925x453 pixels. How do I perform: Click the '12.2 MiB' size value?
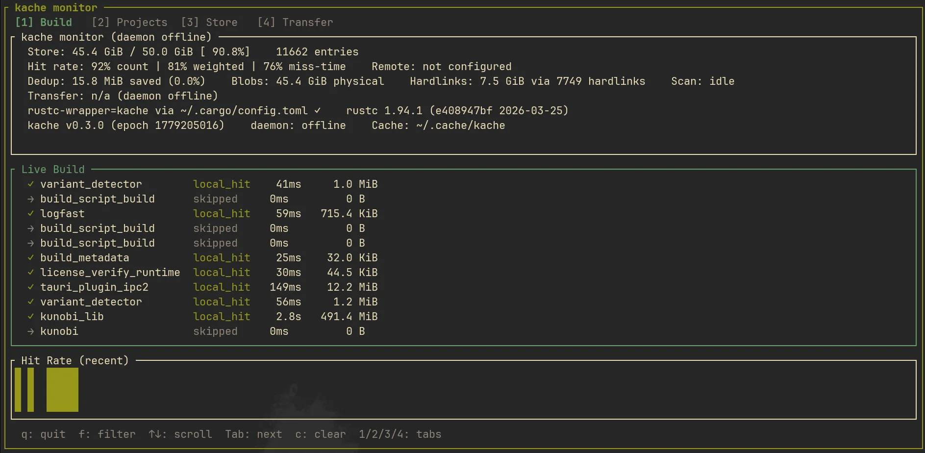352,287
